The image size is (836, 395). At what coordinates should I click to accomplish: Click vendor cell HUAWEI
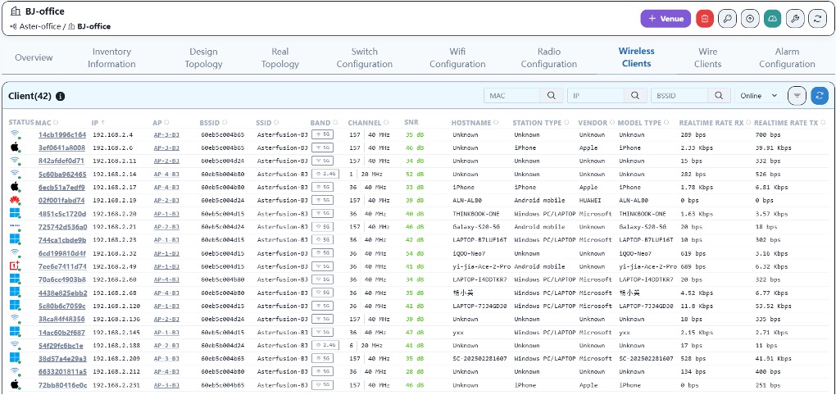pyautogui.click(x=592, y=201)
